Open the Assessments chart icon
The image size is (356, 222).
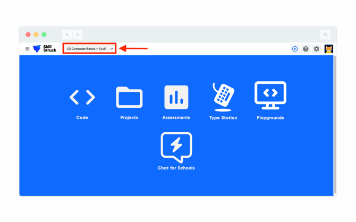[176, 97]
